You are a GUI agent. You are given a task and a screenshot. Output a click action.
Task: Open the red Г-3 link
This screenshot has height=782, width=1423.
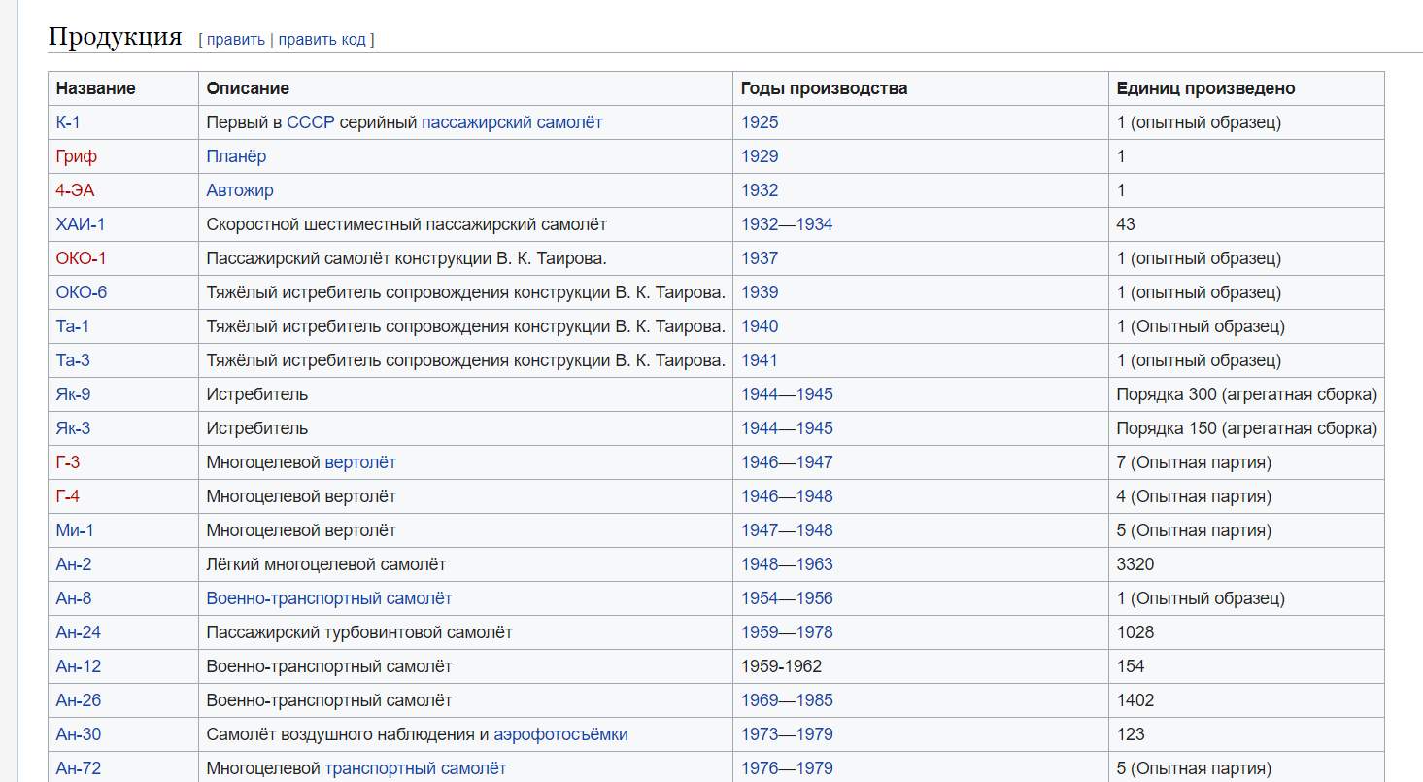[x=68, y=462]
